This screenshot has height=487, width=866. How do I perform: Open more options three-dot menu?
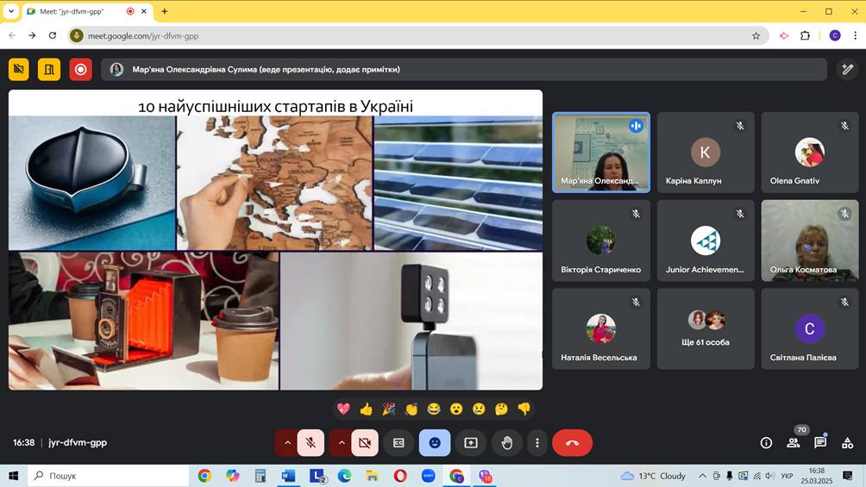[537, 443]
